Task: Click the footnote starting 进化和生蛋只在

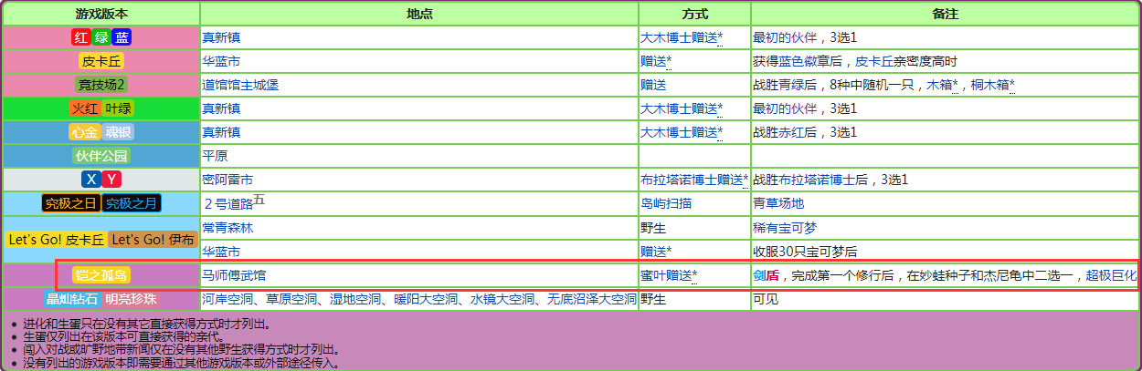Action: tap(146, 324)
